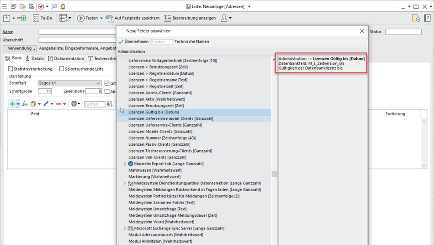
Task: Click the green plus add field icon
Action: click(x=12, y=104)
